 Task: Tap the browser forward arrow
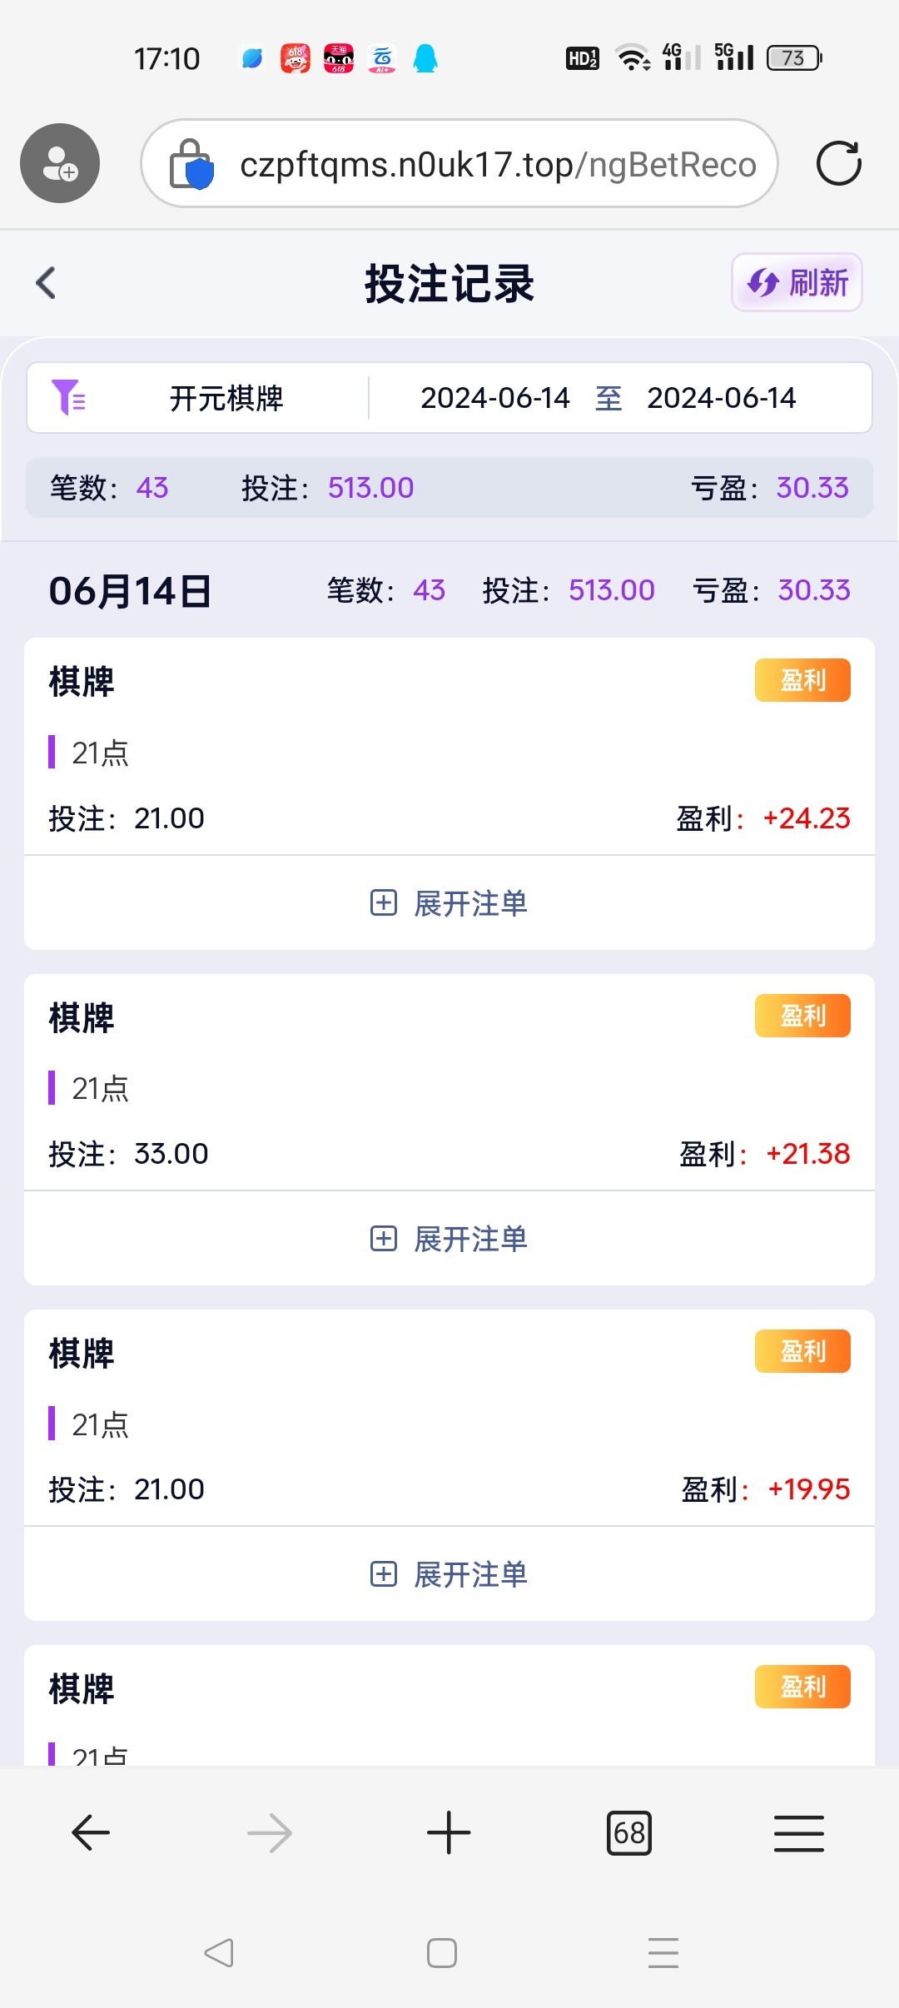(x=270, y=1833)
